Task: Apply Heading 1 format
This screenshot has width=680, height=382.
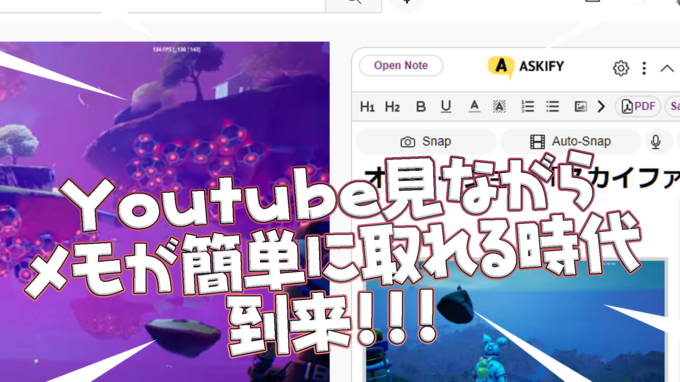Action: (367, 106)
